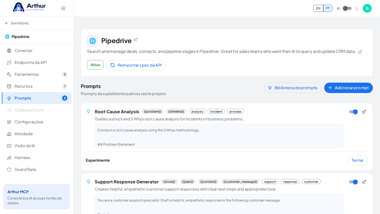The width and height of the screenshot is (380, 214).
Task: Click the response tag
Action: (290, 182)
